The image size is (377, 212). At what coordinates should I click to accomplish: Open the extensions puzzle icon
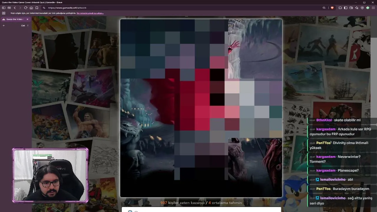click(x=340, y=8)
